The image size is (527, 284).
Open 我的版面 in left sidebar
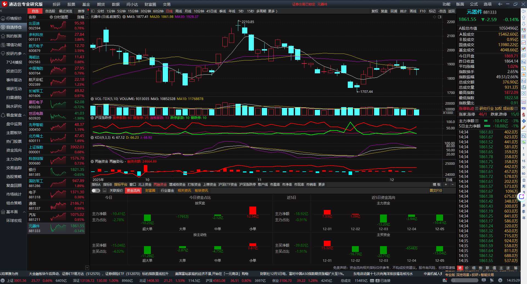[14, 36]
